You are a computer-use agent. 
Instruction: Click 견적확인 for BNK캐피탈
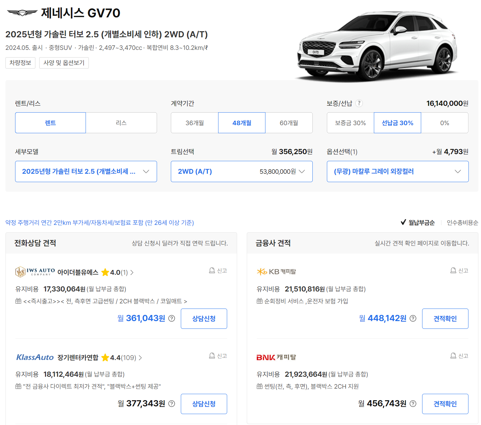coord(445,404)
